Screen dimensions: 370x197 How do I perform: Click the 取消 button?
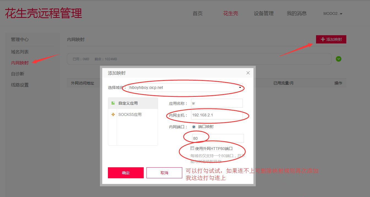(164, 173)
